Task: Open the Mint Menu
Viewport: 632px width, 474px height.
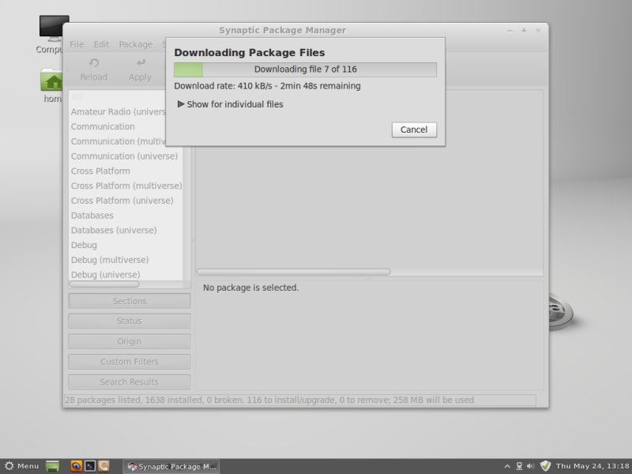Action: pos(22,466)
